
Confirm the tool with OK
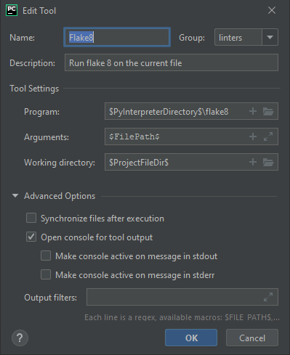point(191,338)
